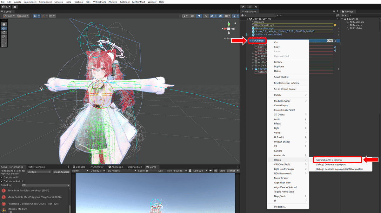Viewport: 381px width, 213px height.
Task: Open the VRChat SDK menu in menu bar
Action: click(x=99, y=2)
